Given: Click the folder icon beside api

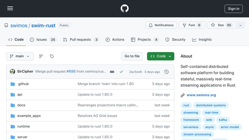Looking at the screenshot, I should click(x=12, y=95).
